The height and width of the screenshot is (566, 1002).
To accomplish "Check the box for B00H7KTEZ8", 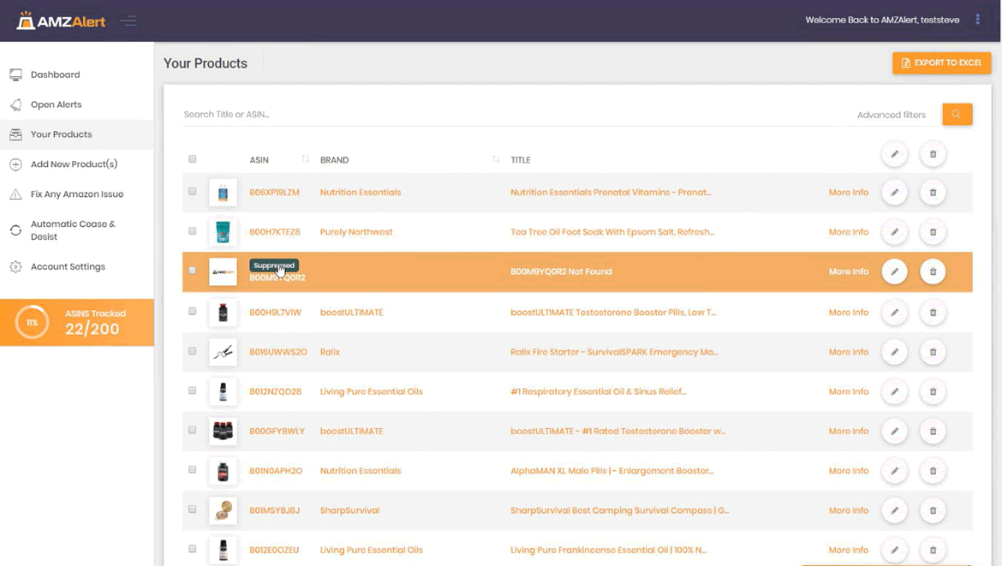I will pyautogui.click(x=193, y=231).
